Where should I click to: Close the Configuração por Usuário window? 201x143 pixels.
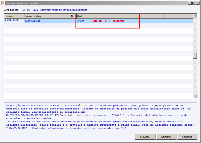pos(198,3)
